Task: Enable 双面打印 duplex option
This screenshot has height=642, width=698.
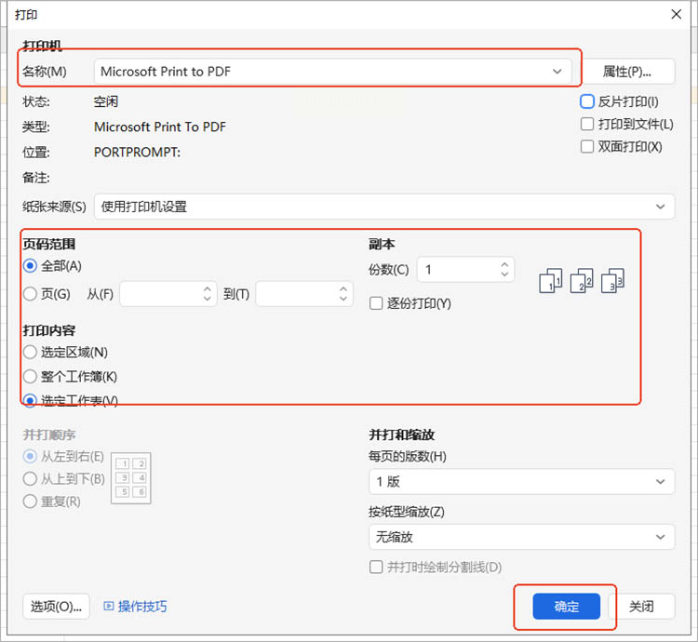Action: coord(587,146)
